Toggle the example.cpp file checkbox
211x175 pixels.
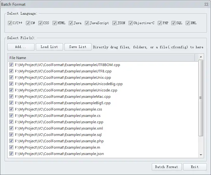click(x=11, y=122)
